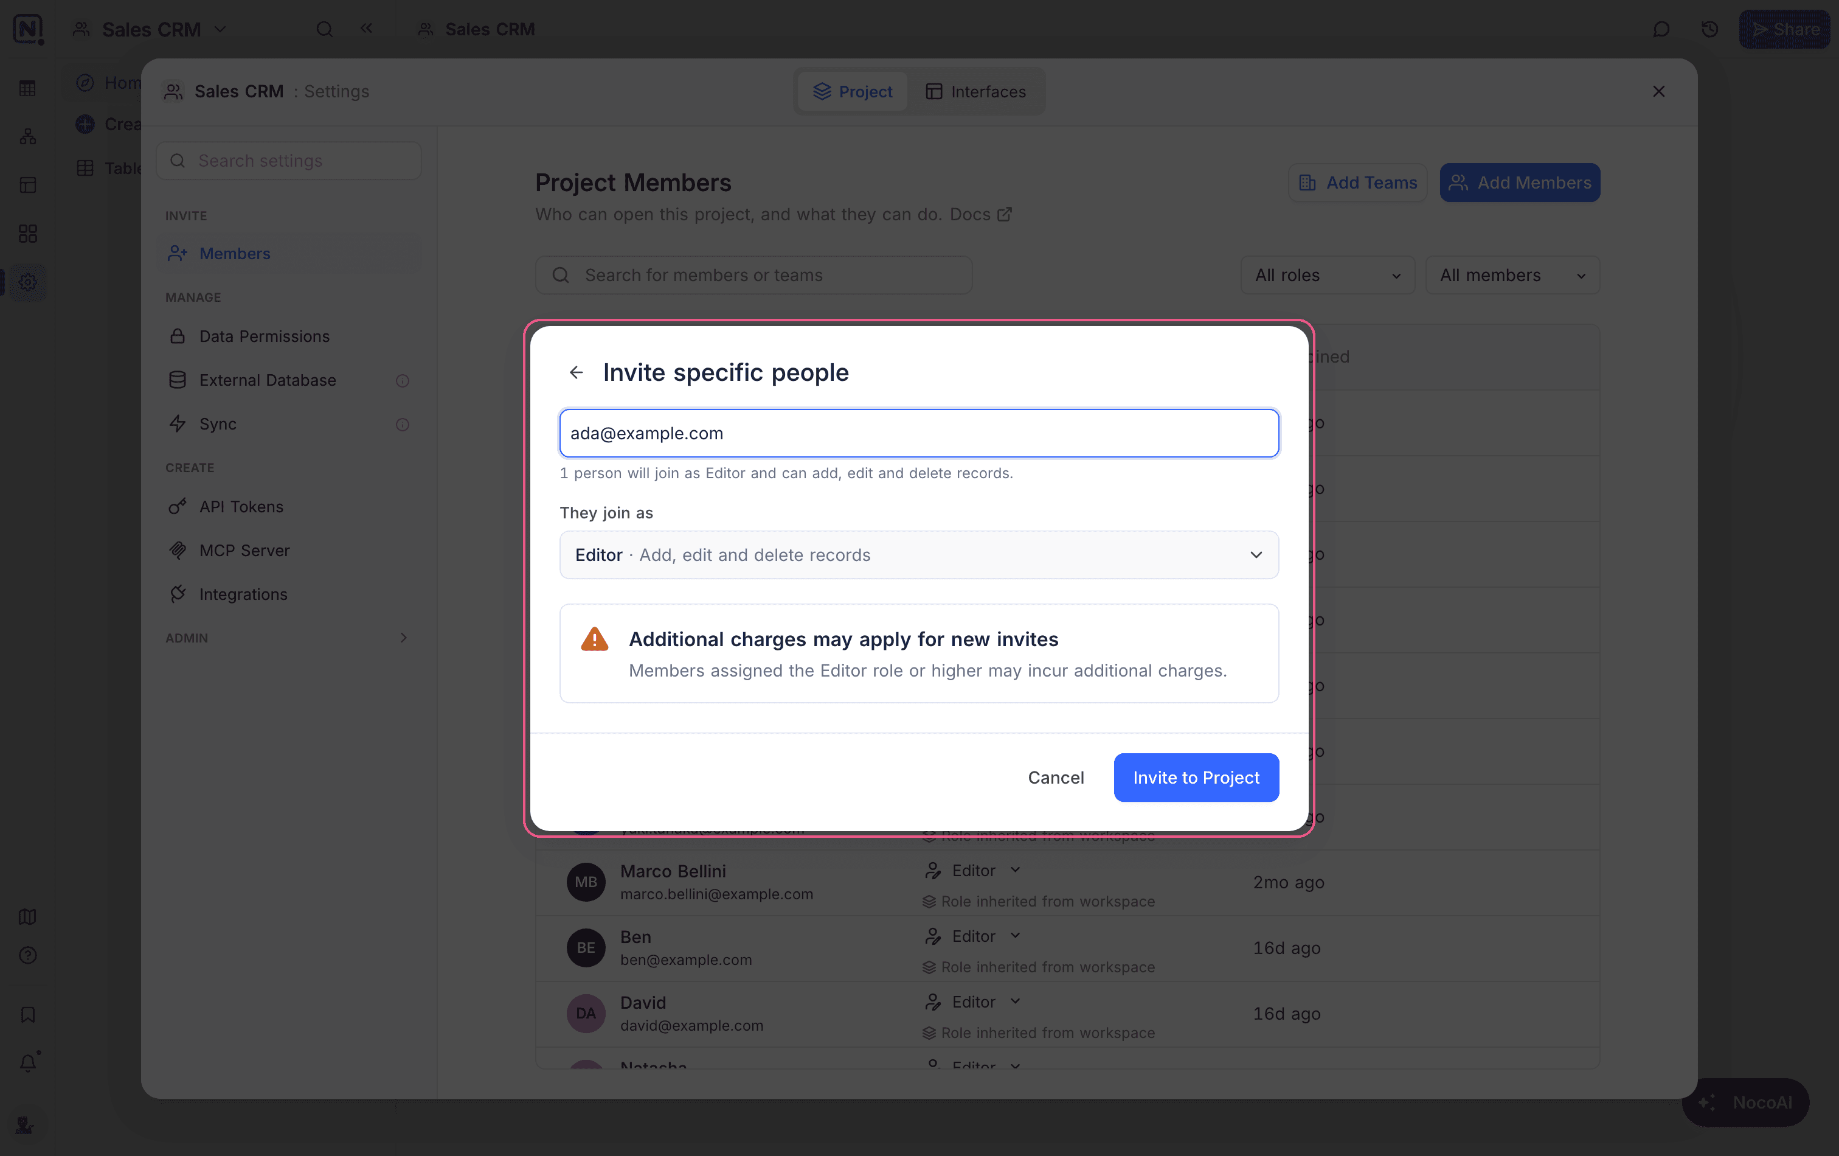The height and width of the screenshot is (1156, 1839).
Task: Click the info icon next to Sync
Action: coord(403,424)
